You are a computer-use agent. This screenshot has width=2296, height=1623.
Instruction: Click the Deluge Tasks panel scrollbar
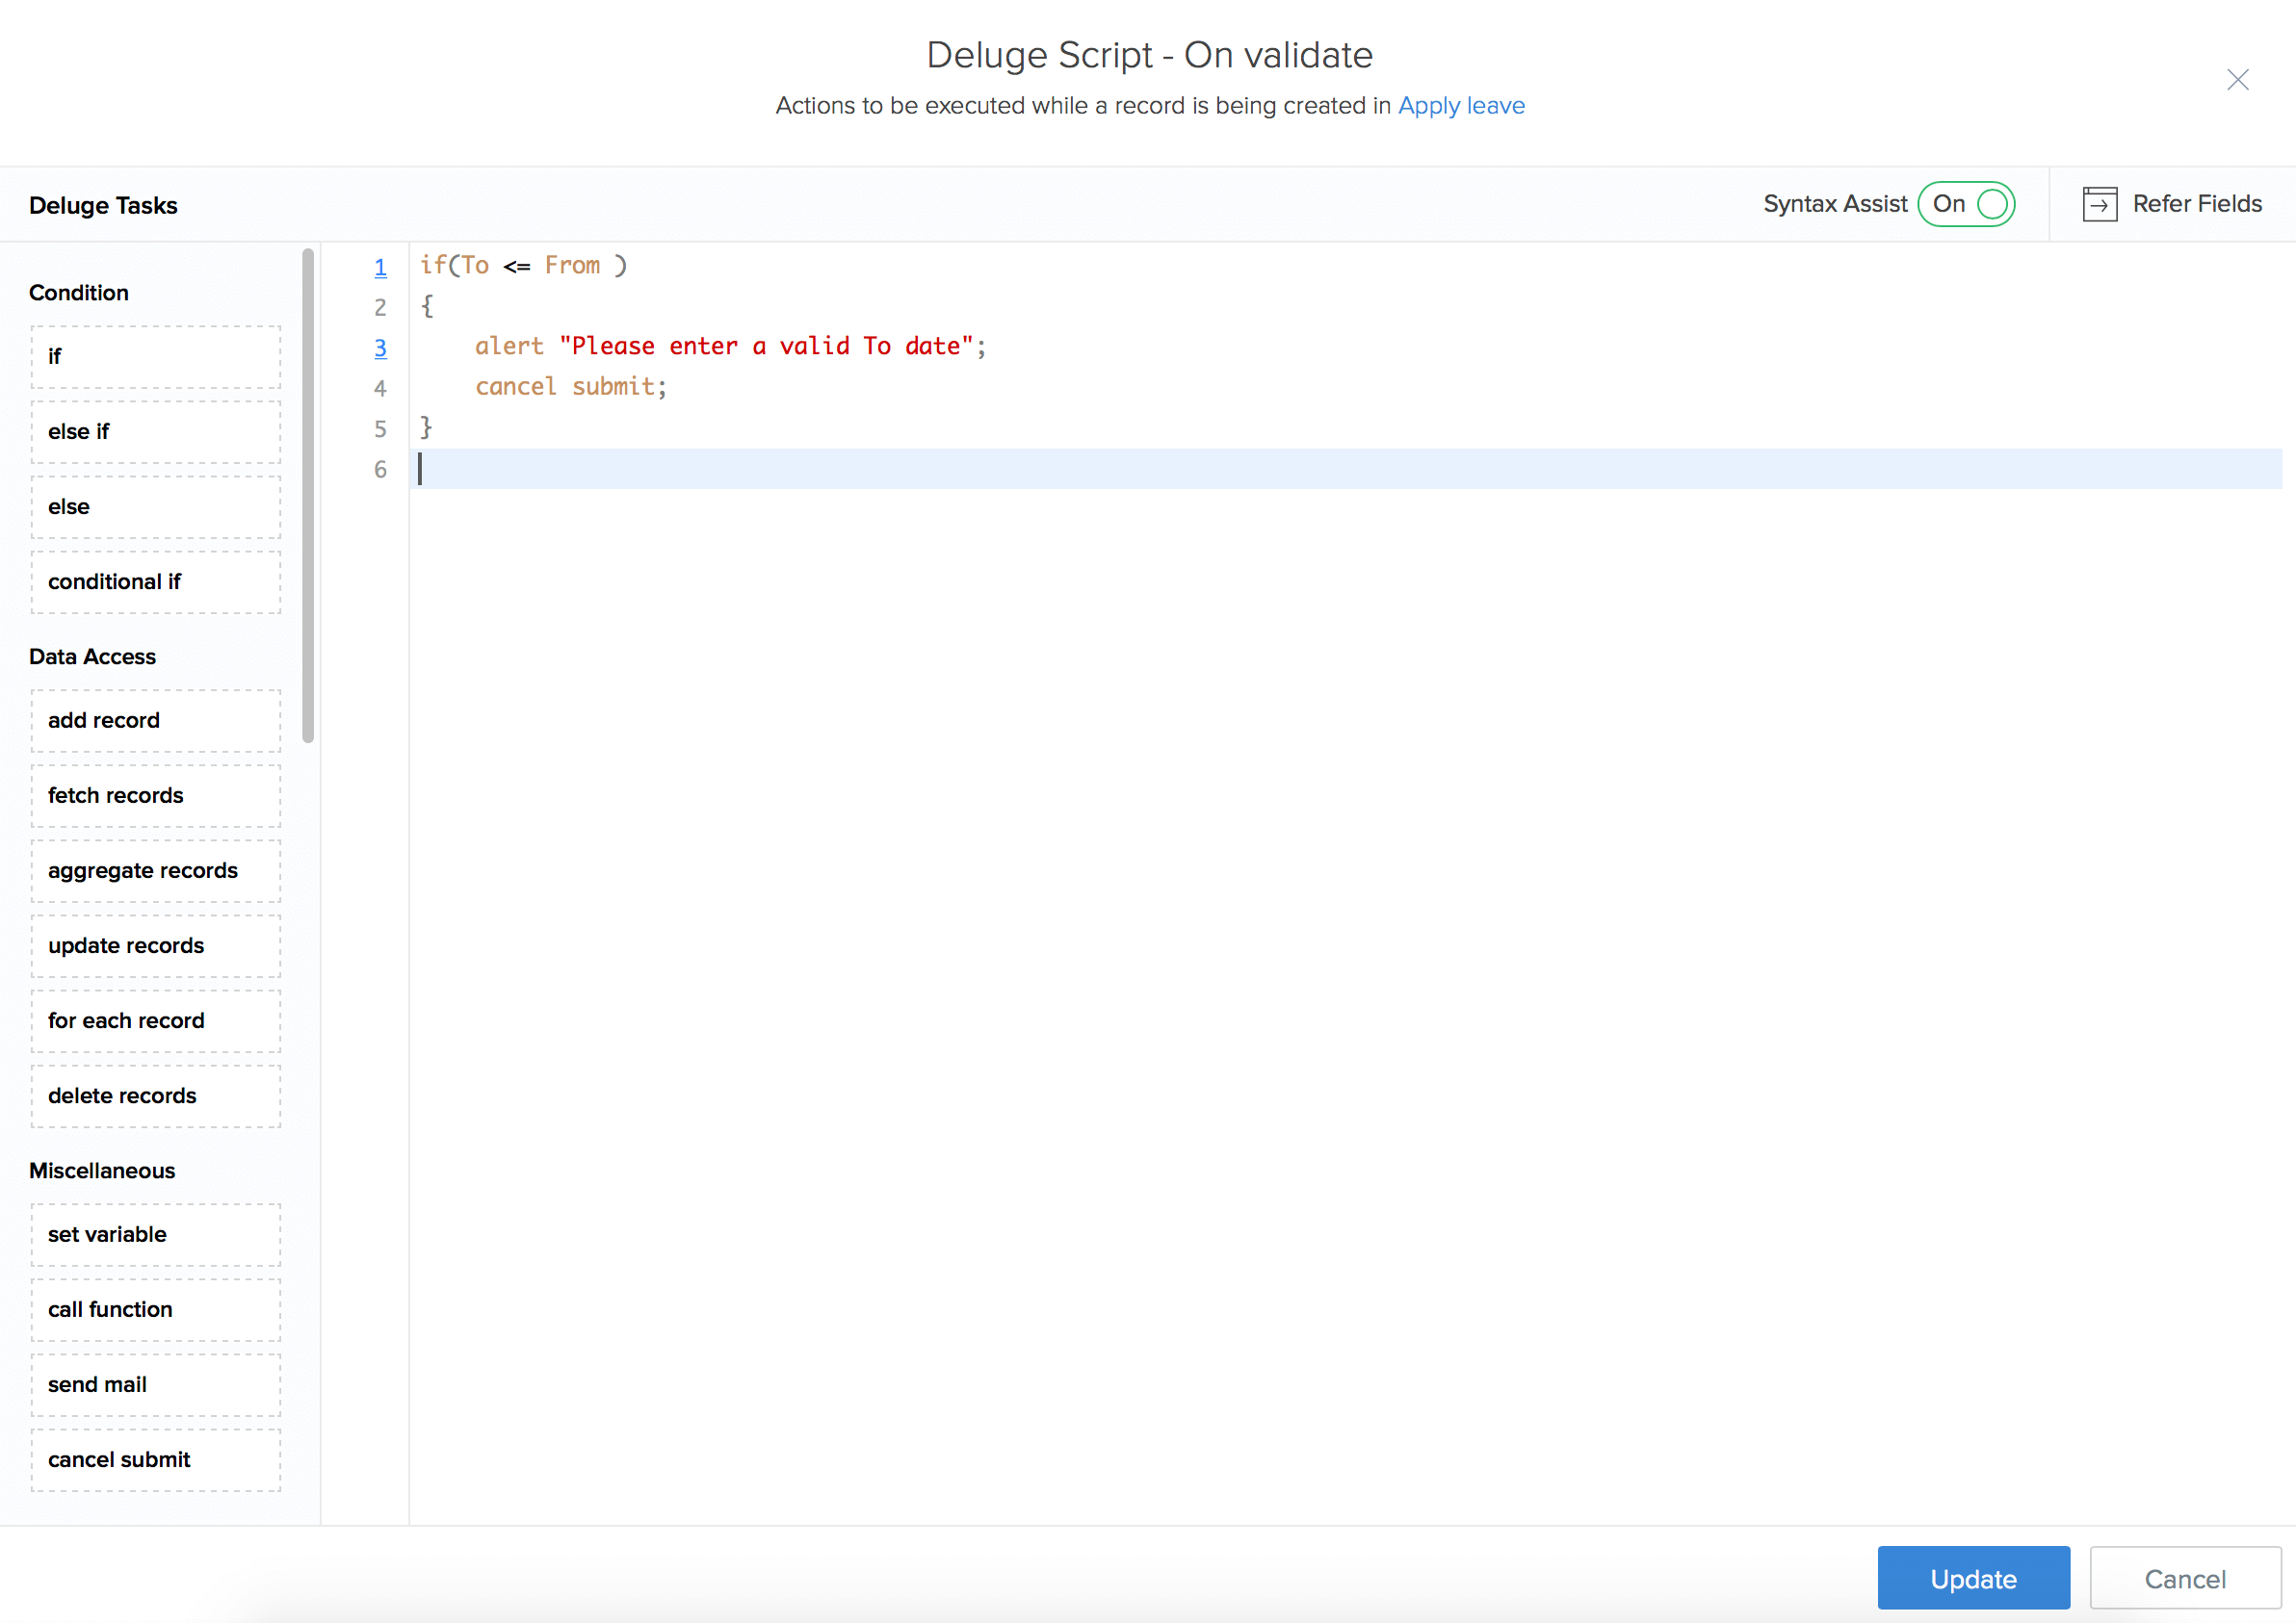pyautogui.click(x=308, y=496)
